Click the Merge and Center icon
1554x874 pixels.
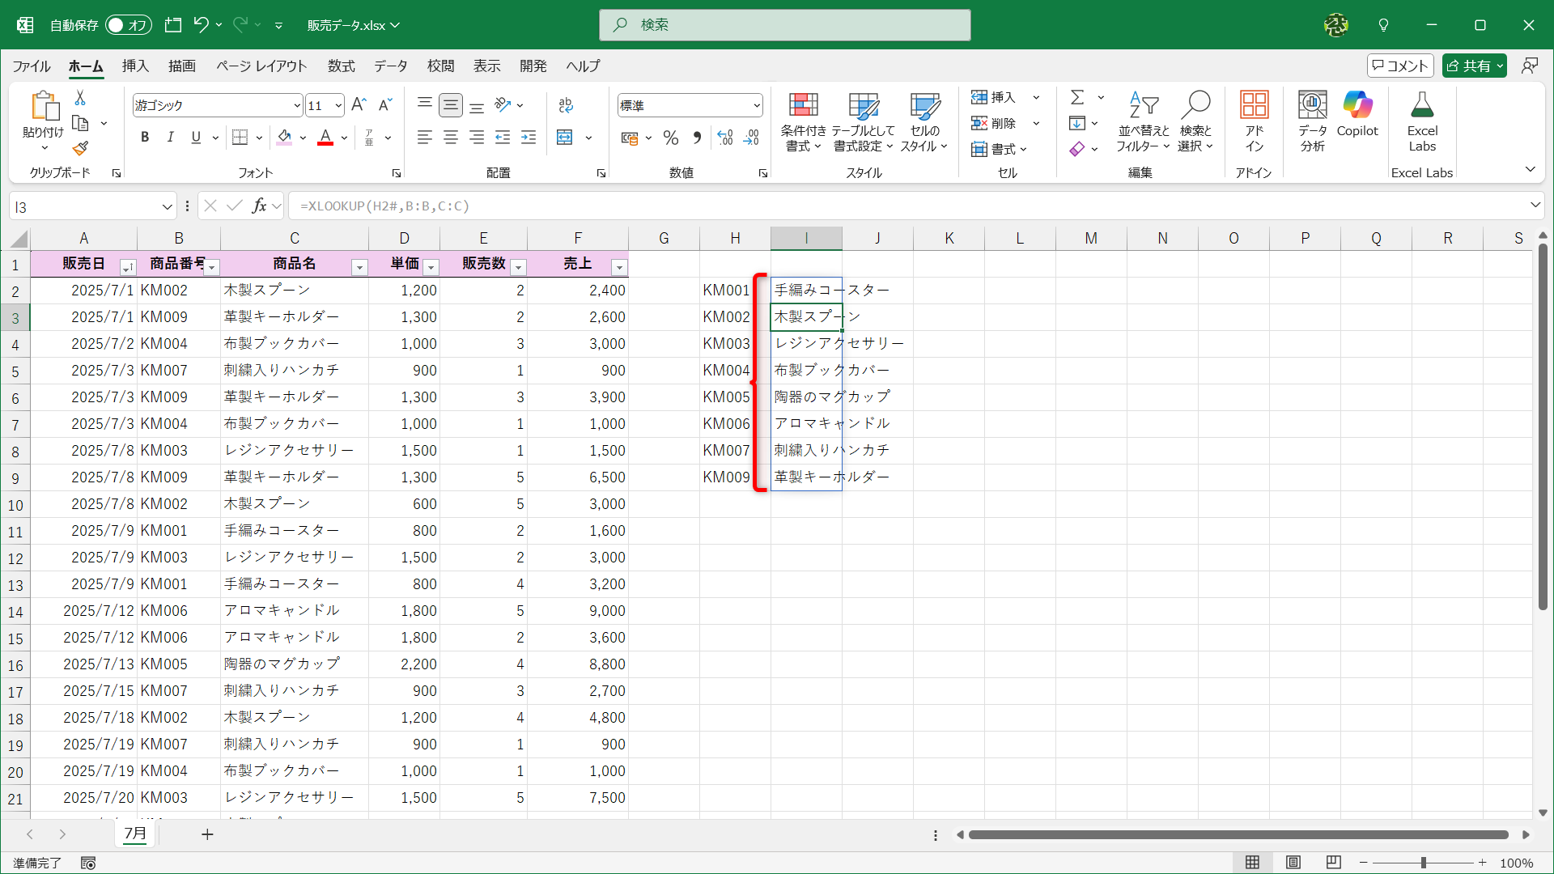[x=565, y=138]
